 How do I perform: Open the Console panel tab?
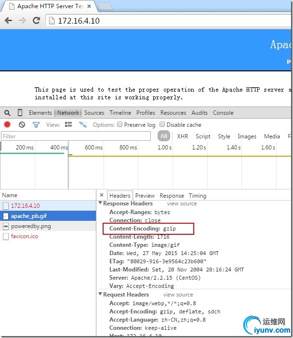coord(223,113)
